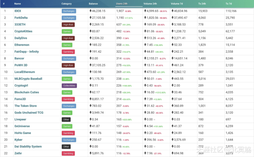Select CryptoKitties Tx 7d 62,177
Viewport: 254px width, 157px height.
(230, 31)
